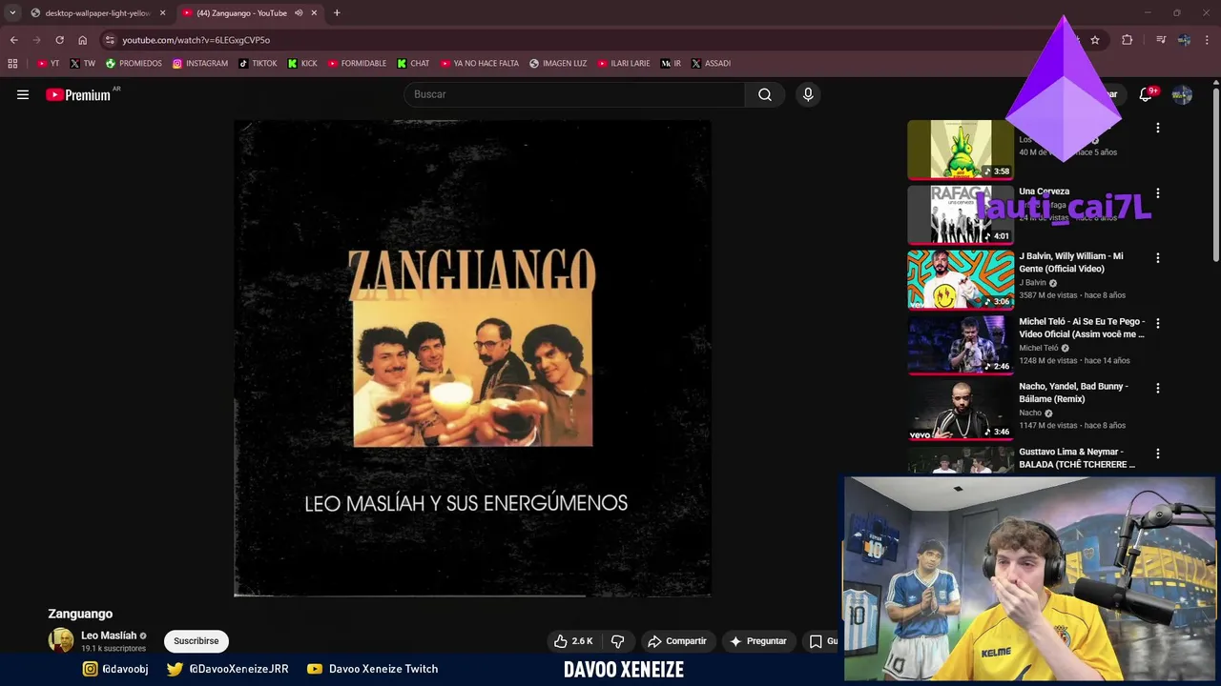Open frog thumbnail video 3:58

[x=961, y=150]
